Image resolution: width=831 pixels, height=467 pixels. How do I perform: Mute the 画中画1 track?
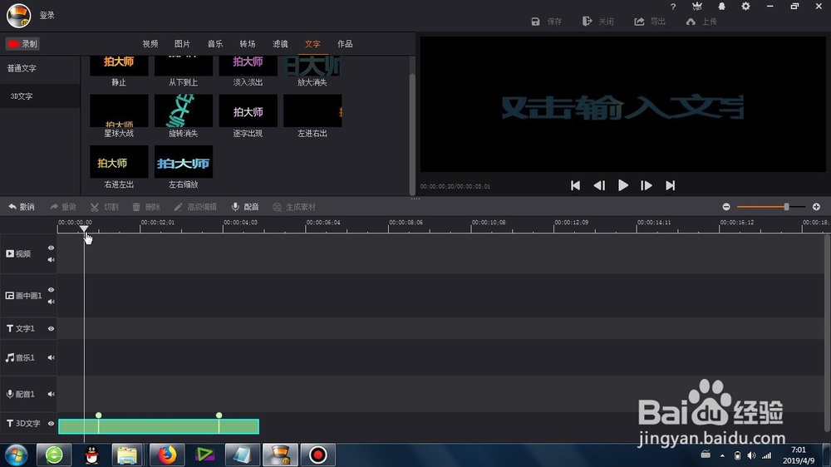coord(51,302)
